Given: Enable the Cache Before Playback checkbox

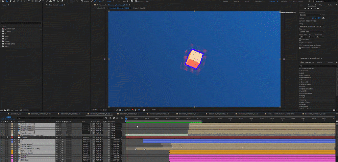Looking at the screenshot, I should point(300,21).
